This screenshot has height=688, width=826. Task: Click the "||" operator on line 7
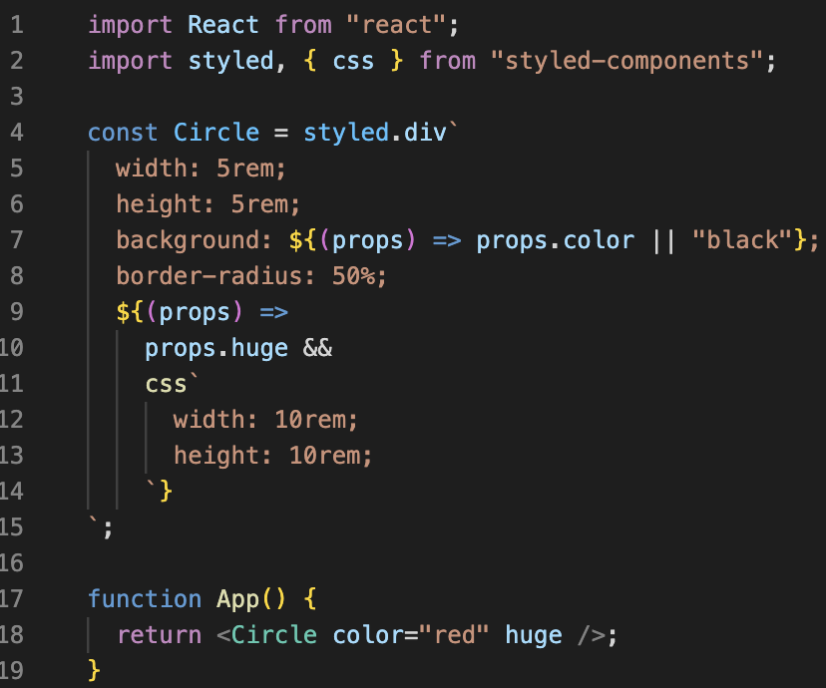[x=663, y=240]
